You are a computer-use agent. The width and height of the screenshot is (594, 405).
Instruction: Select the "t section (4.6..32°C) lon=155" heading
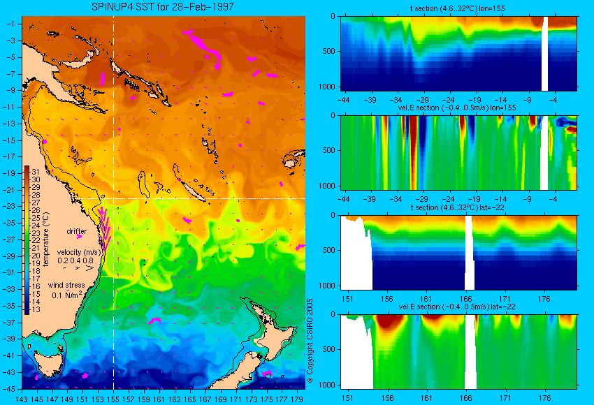click(x=457, y=8)
